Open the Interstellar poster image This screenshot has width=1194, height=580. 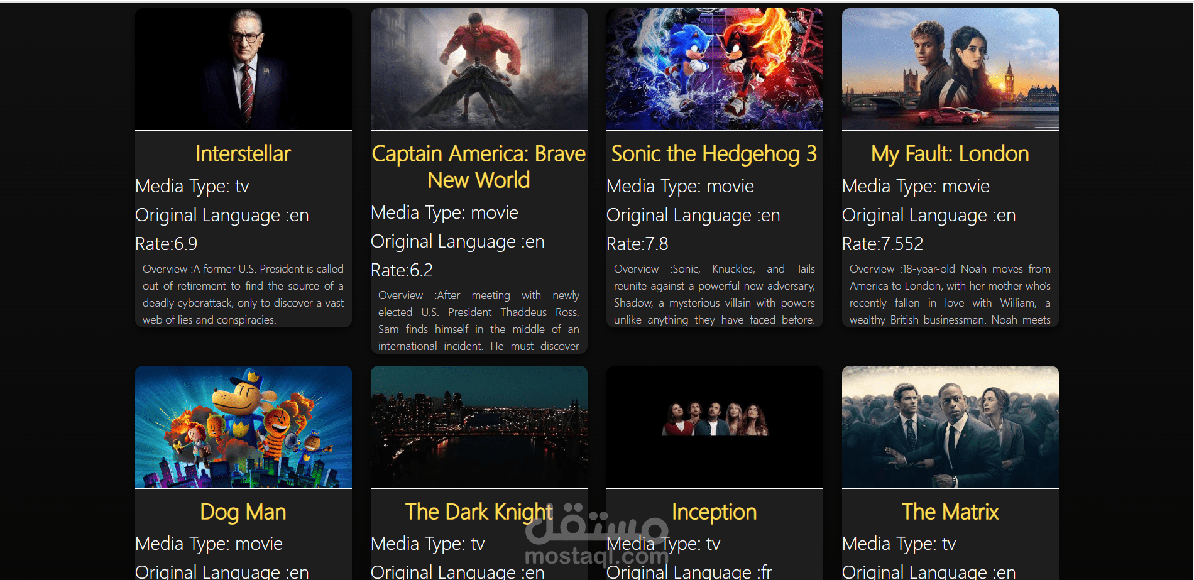tap(243, 69)
